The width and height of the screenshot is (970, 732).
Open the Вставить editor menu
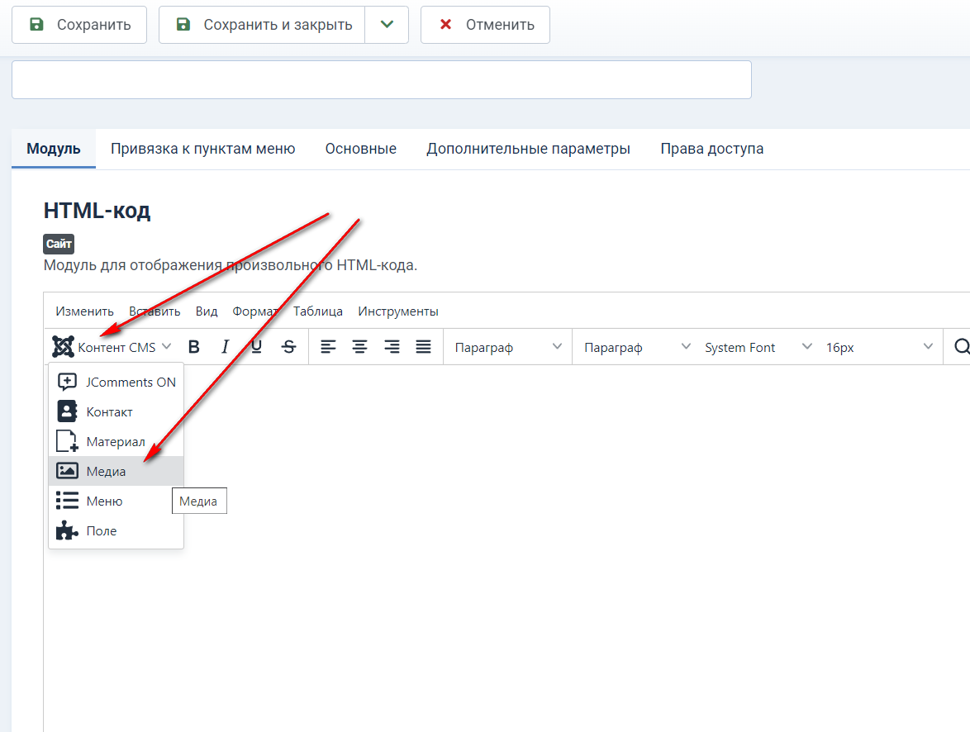[x=155, y=311]
